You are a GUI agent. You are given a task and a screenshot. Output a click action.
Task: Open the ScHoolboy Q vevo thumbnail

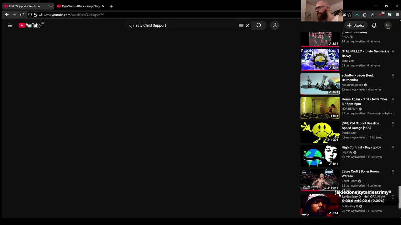(320, 205)
